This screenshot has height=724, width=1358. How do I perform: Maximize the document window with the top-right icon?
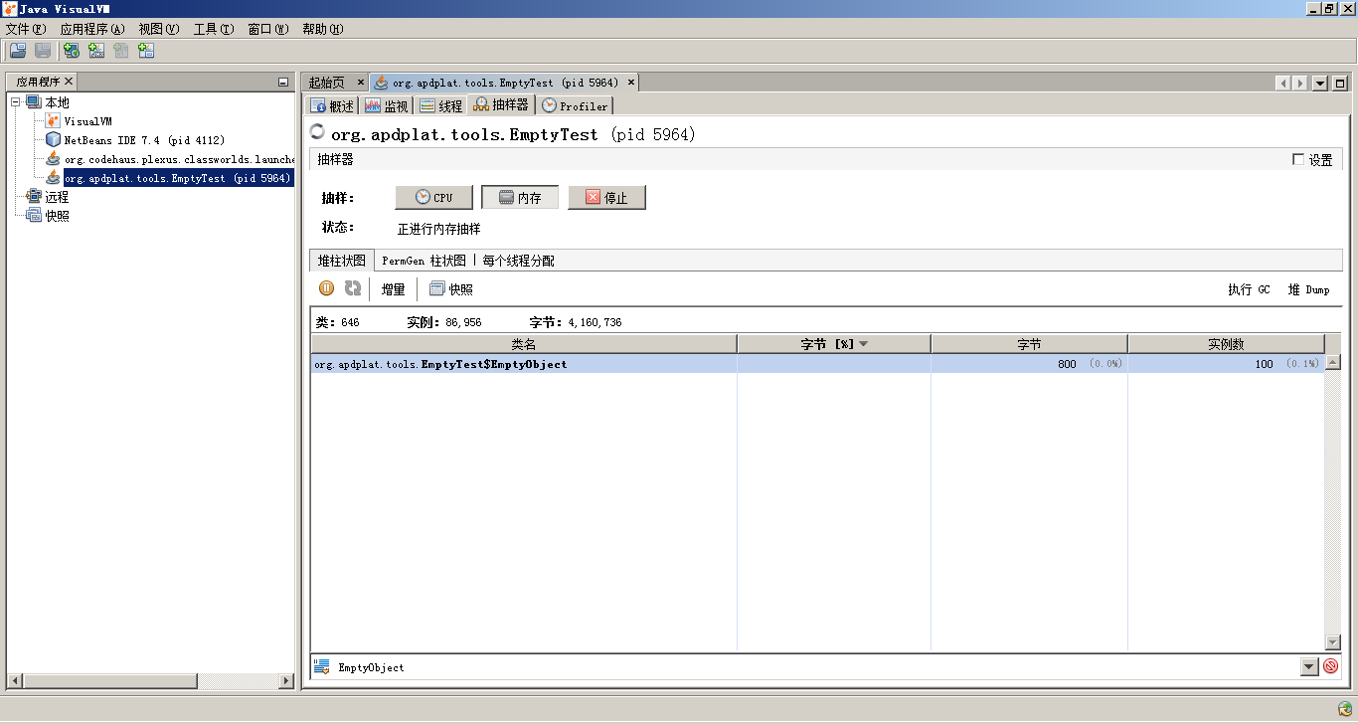click(x=1340, y=84)
